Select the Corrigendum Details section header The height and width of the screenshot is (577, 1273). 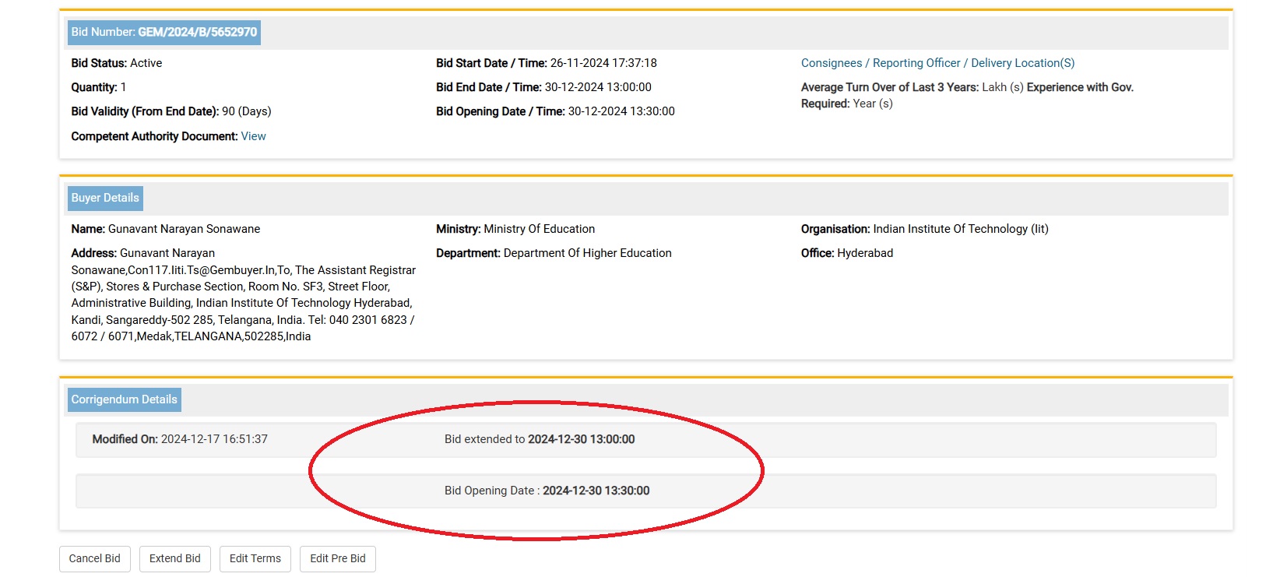pyautogui.click(x=125, y=399)
